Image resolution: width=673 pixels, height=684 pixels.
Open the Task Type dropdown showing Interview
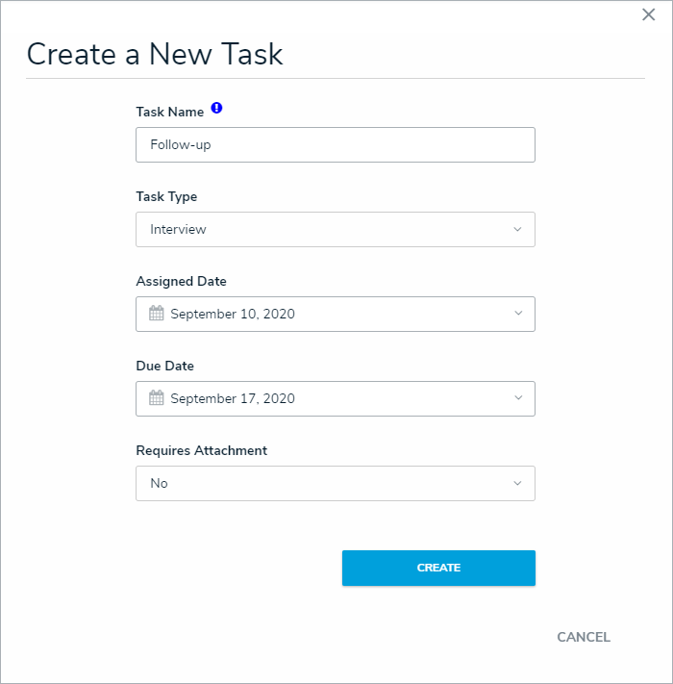point(335,230)
